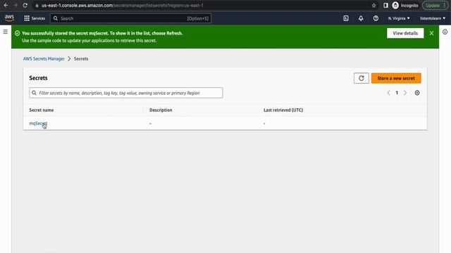Open the hamburger side navigation menu
This screenshot has width=451, height=253.
pos(6,32)
